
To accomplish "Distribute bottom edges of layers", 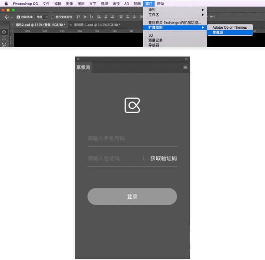I will (134, 17).
